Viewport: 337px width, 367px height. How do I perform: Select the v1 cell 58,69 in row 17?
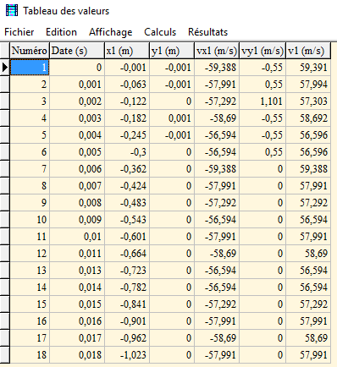pos(308,338)
